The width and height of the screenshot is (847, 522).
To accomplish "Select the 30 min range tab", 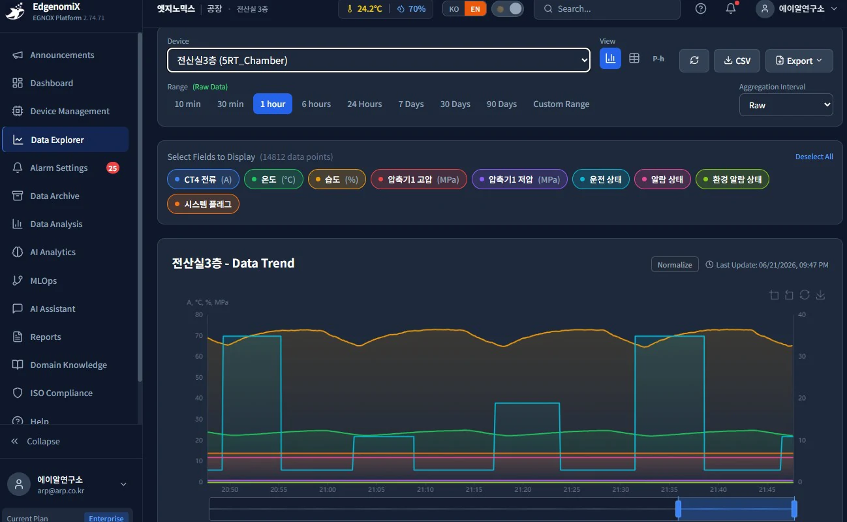I will click(x=230, y=104).
